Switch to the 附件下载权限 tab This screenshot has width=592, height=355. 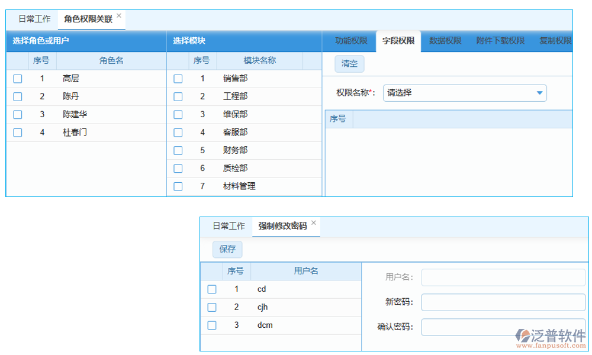click(x=499, y=41)
